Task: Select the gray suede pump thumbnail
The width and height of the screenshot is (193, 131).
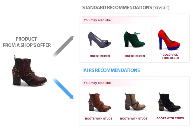Action: click(x=99, y=40)
